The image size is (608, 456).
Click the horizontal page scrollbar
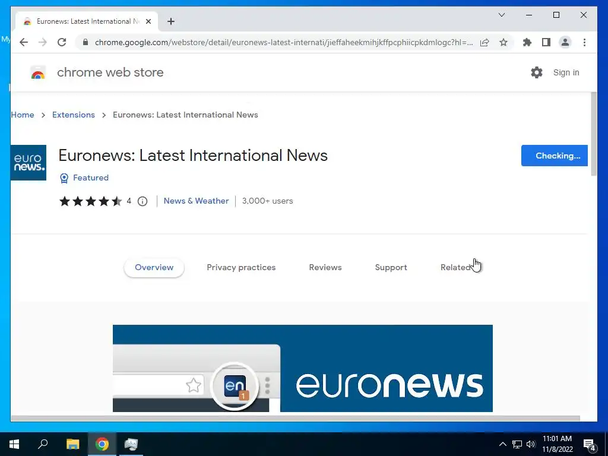295,419
